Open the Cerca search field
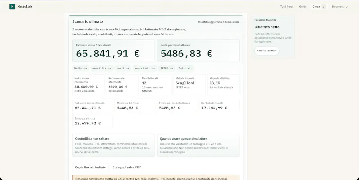Image resolution: width=359 pixels, height=180 pixels. point(319,7)
